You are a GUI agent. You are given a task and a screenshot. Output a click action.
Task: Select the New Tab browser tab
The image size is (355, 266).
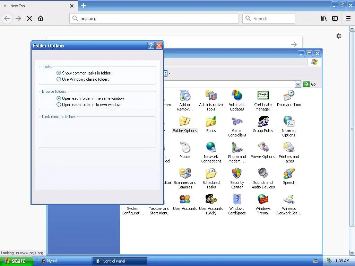[x=39, y=6]
